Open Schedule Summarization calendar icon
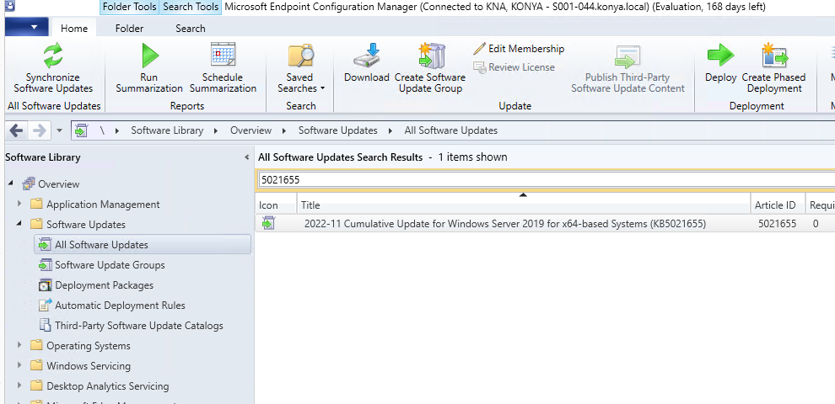The width and height of the screenshot is (835, 404). [x=223, y=55]
